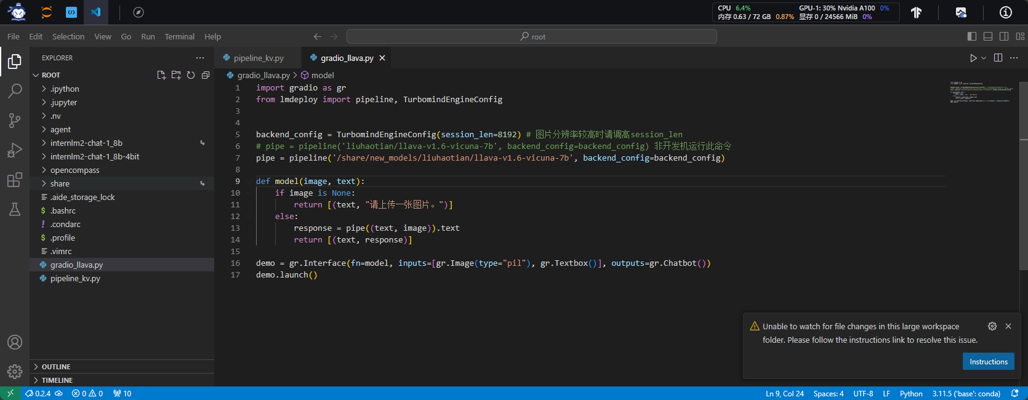This screenshot has width=1028, height=400.
Task: Open the Help menu
Action: (x=212, y=36)
